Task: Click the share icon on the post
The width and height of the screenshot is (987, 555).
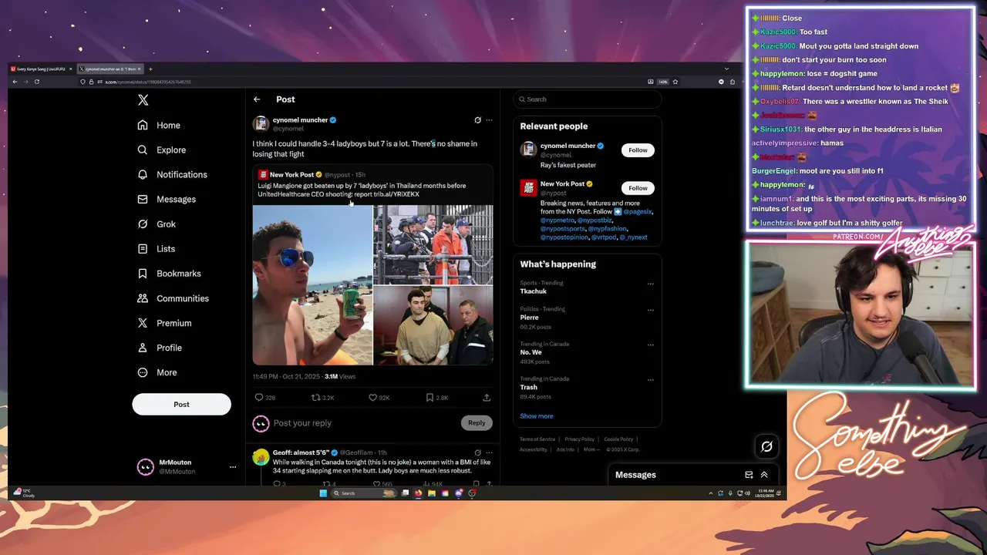Action: point(487,398)
